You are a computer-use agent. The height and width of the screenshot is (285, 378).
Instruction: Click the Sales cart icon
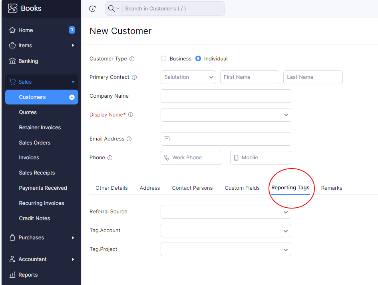pyautogui.click(x=12, y=82)
